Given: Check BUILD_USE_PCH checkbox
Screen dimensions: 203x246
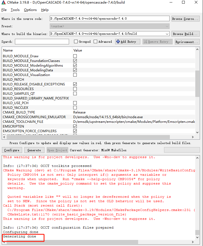Looking at the screenshot, I should point(75,103).
